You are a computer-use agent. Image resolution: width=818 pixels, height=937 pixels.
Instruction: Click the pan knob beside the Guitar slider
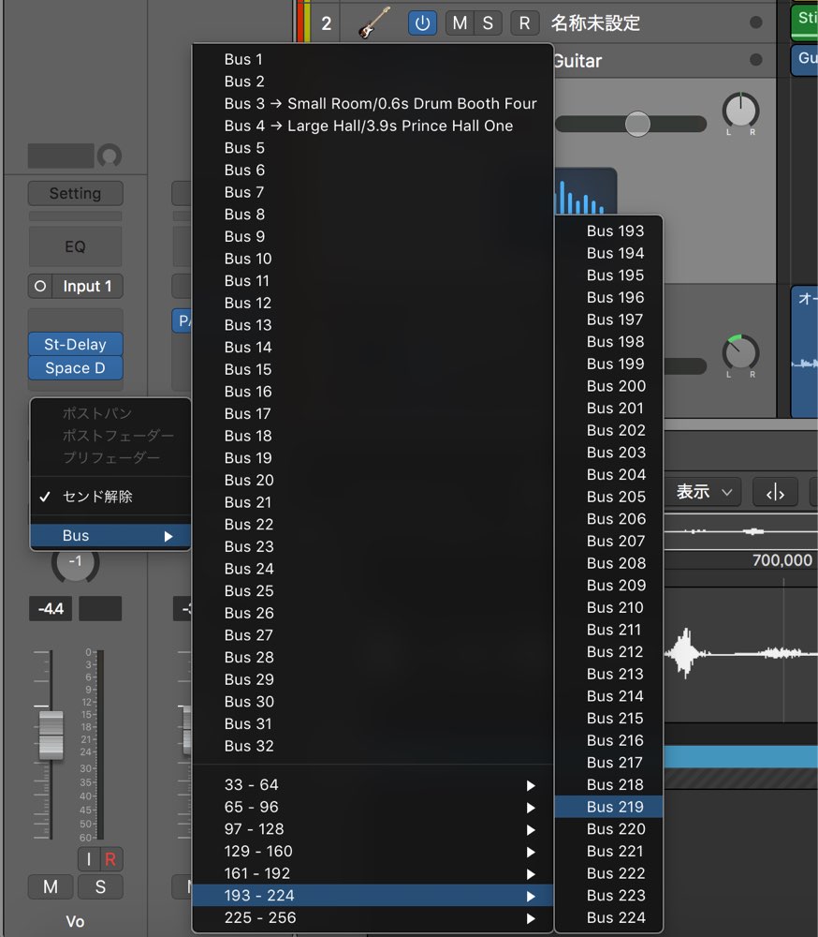pos(740,111)
